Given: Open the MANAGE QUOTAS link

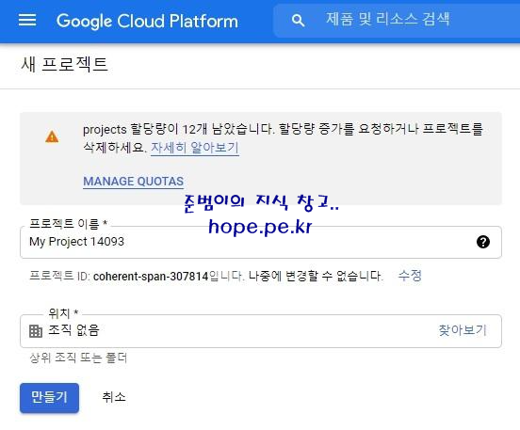Looking at the screenshot, I should (134, 182).
